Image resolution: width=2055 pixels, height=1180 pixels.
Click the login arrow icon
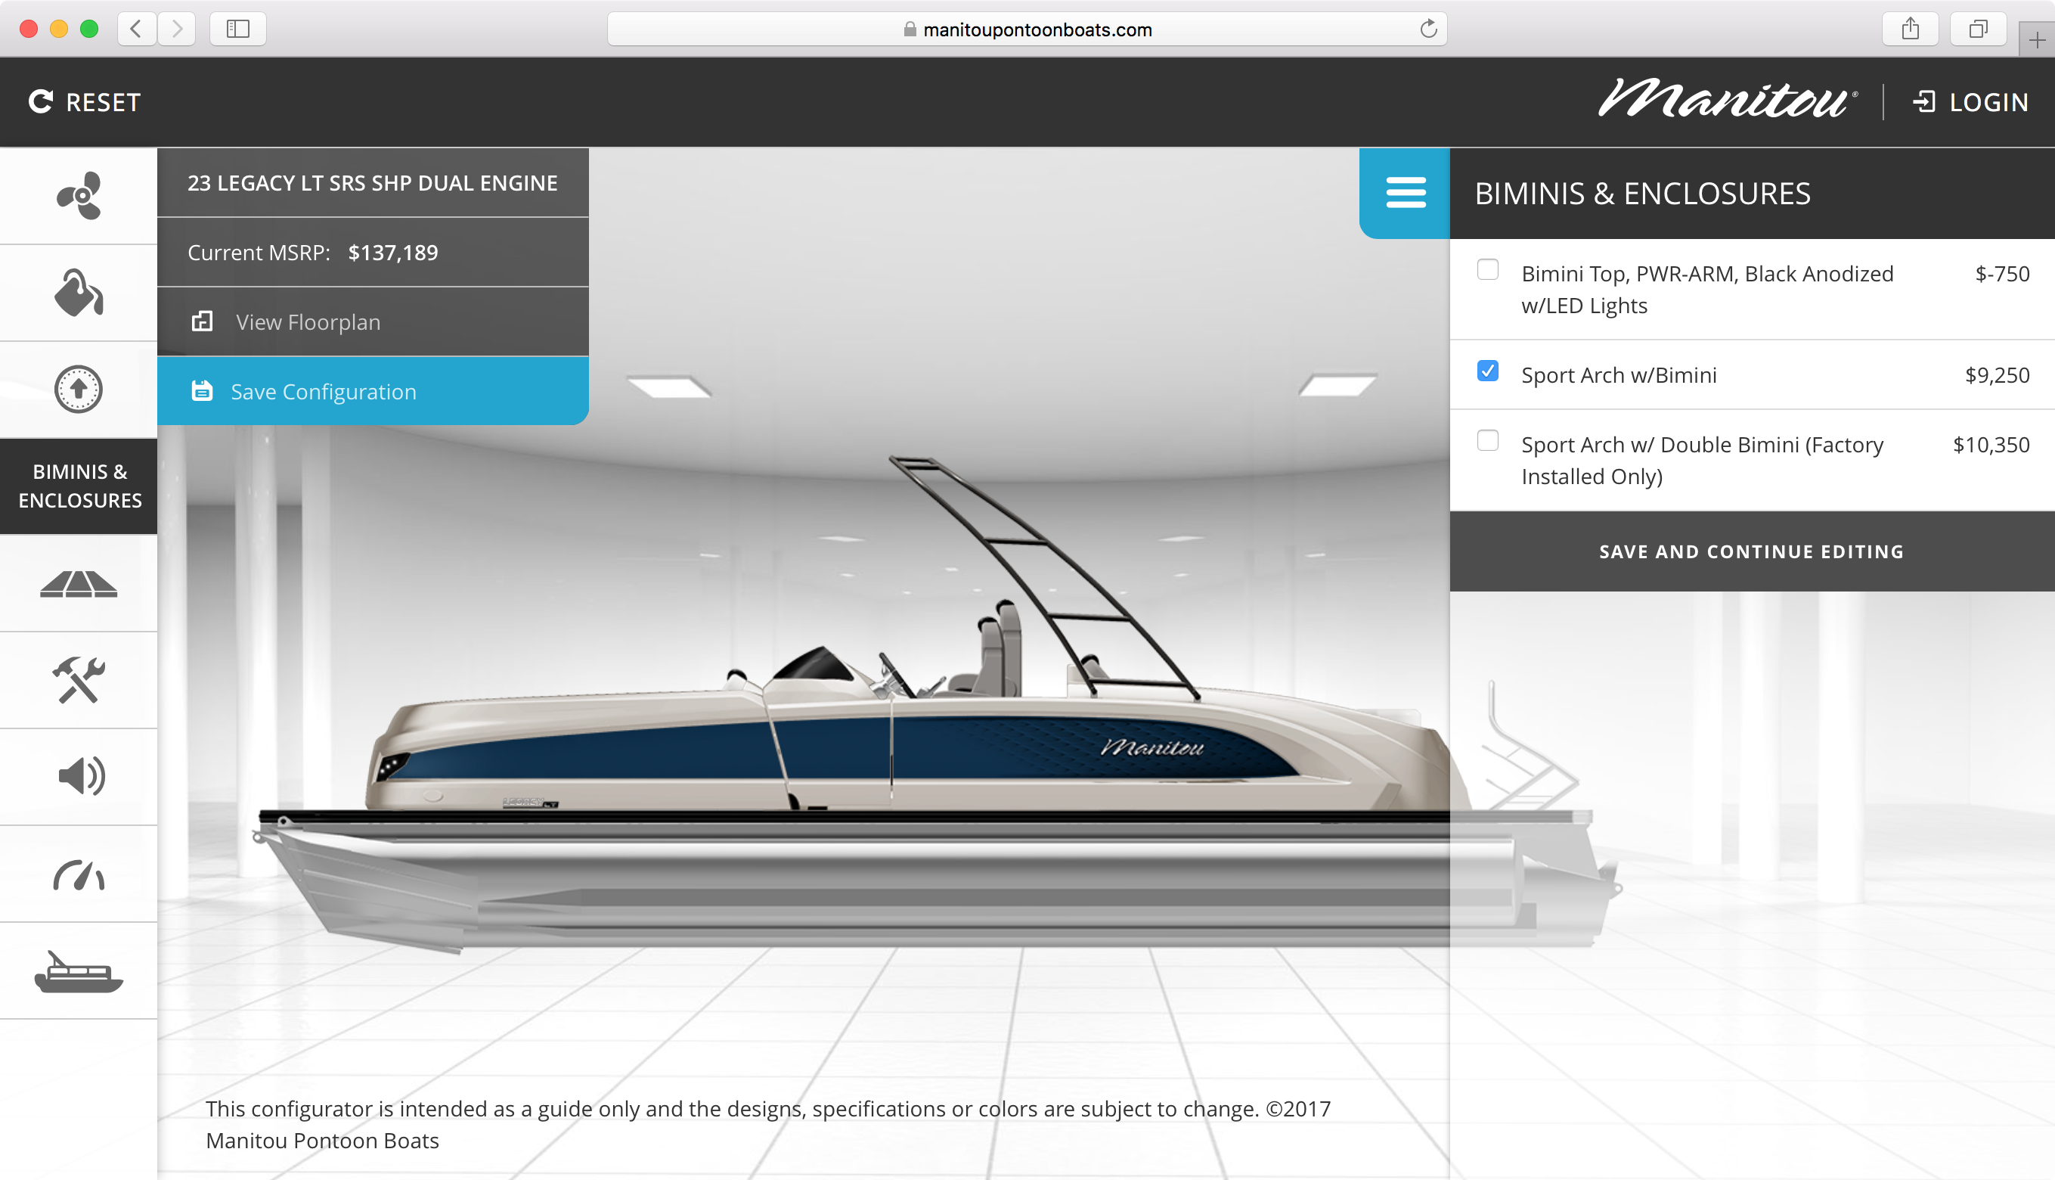[x=1923, y=102]
